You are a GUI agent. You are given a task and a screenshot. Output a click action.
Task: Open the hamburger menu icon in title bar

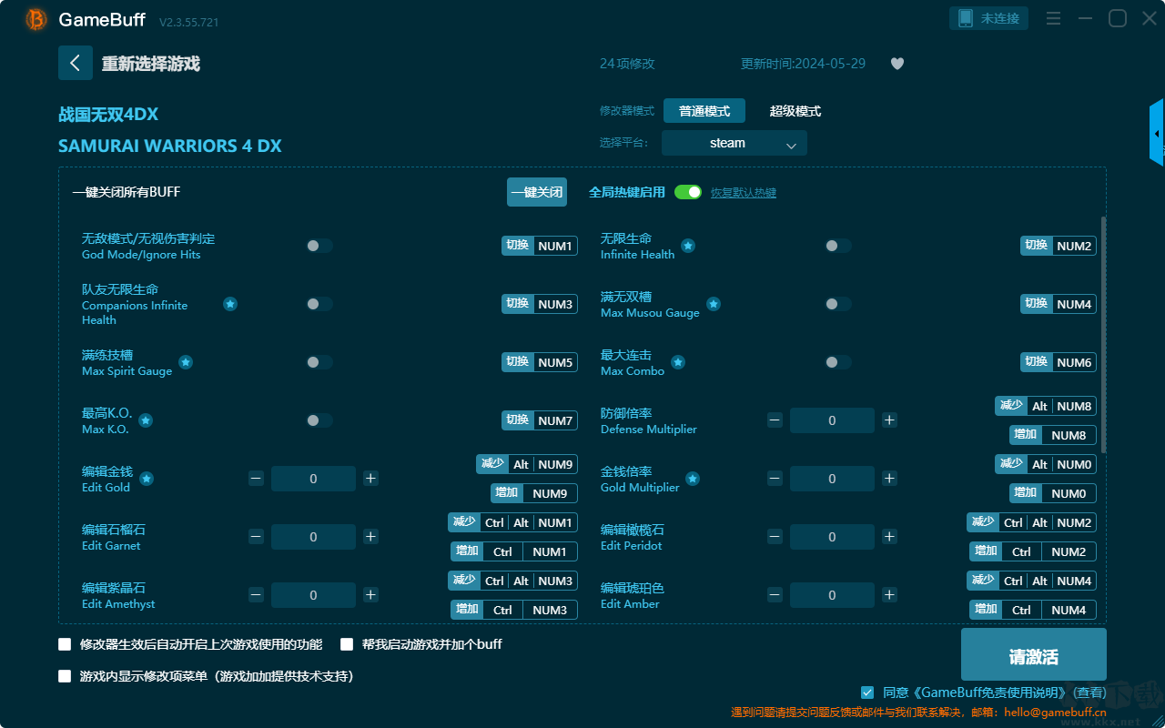point(1053,18)
